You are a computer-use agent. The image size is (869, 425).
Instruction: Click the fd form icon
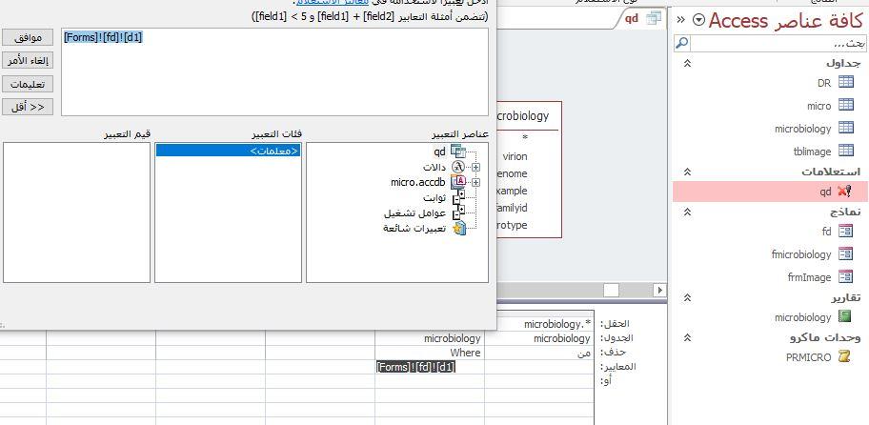(x=845, y=231)
